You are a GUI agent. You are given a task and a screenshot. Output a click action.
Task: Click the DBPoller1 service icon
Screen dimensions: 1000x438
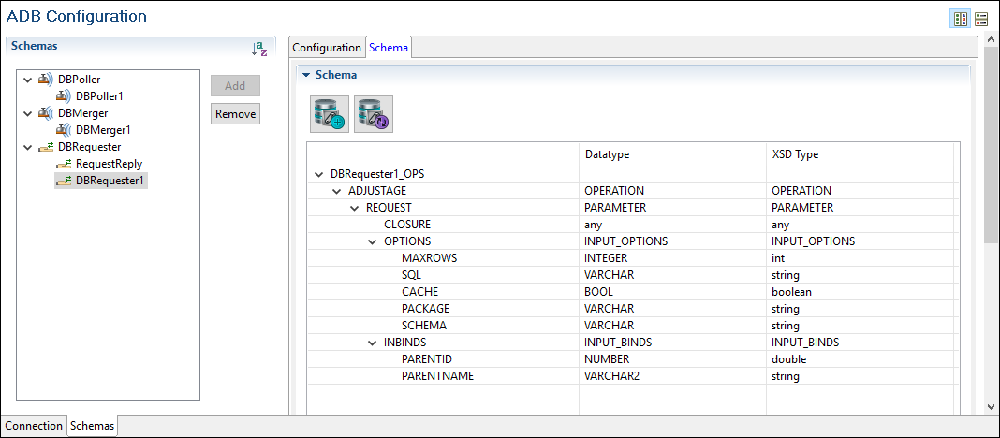pos(63,96)
